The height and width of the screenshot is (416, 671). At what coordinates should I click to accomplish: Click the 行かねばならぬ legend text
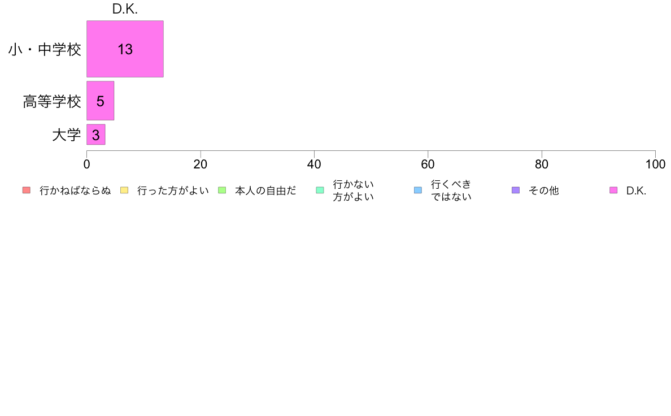[x=75, y=190]
